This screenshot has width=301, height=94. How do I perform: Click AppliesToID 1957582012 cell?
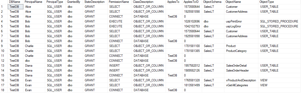pos(192,66)
